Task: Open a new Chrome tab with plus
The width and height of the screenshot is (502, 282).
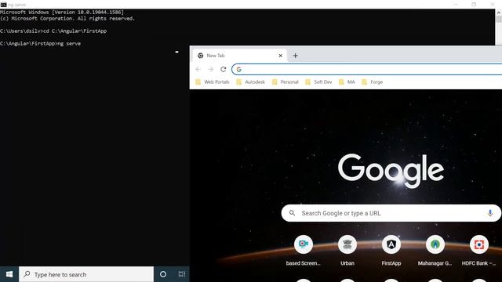Action: 295,56
